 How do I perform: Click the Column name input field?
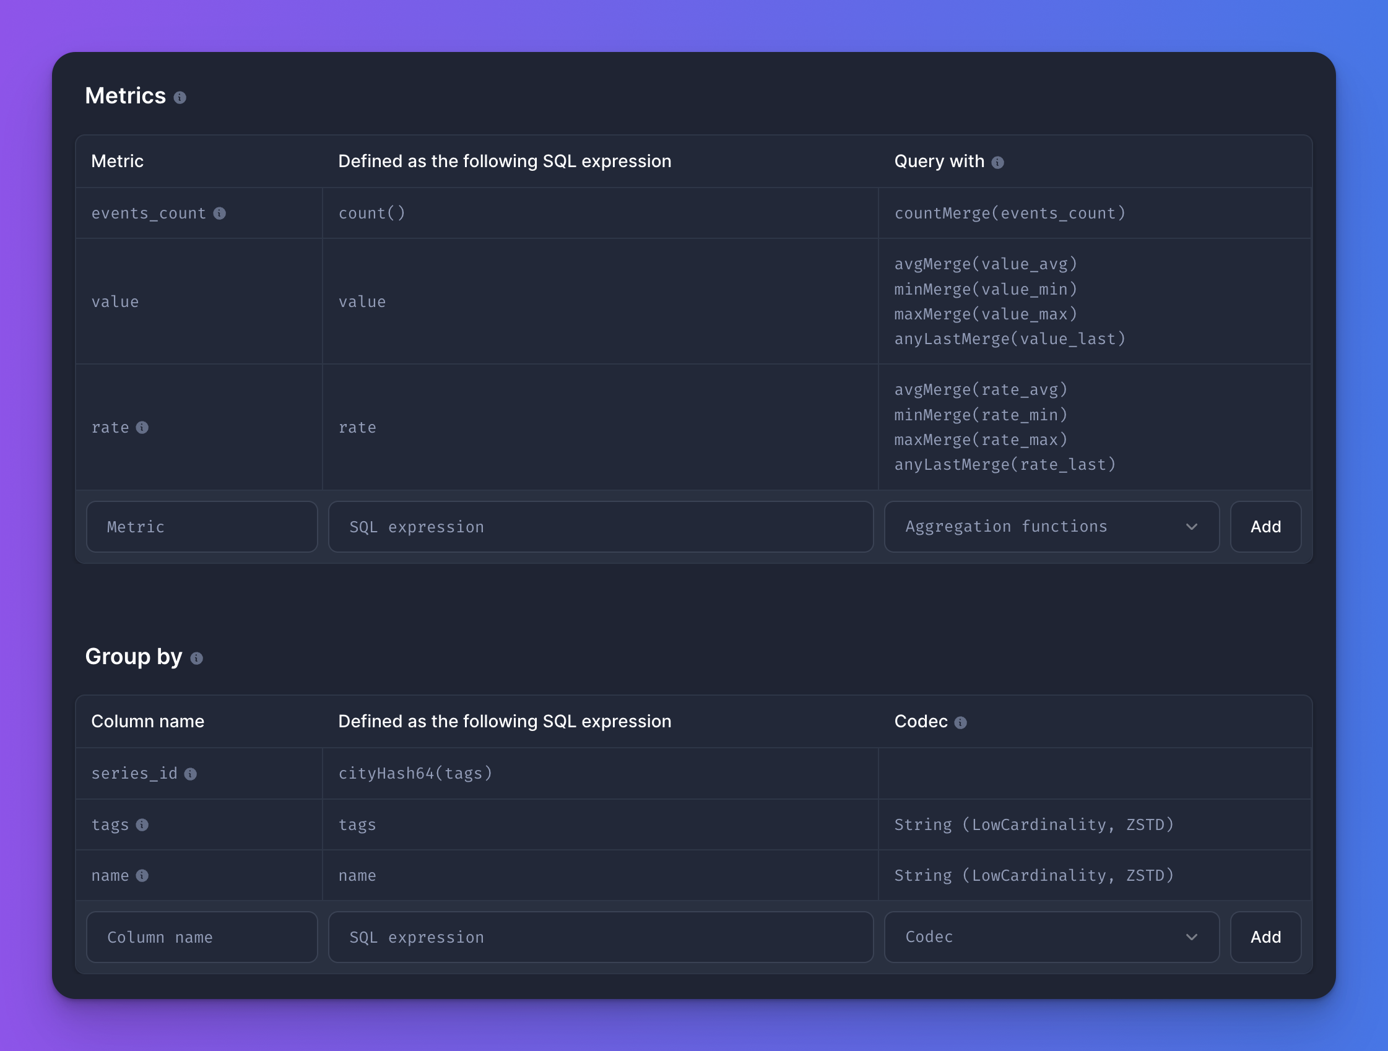[201, 937]
